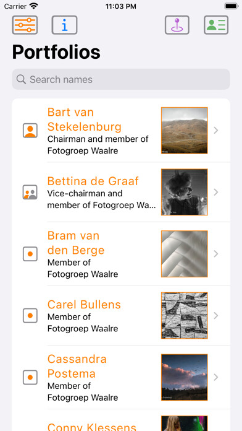Open Bart van Stekelenburg's mountain landscape thumbnail

(185, 130)
